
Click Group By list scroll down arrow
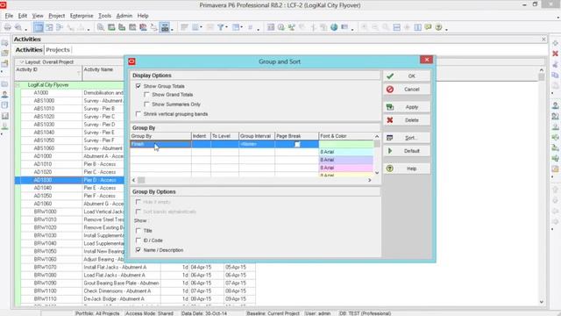pyautogui.click(x=377, y=173)
